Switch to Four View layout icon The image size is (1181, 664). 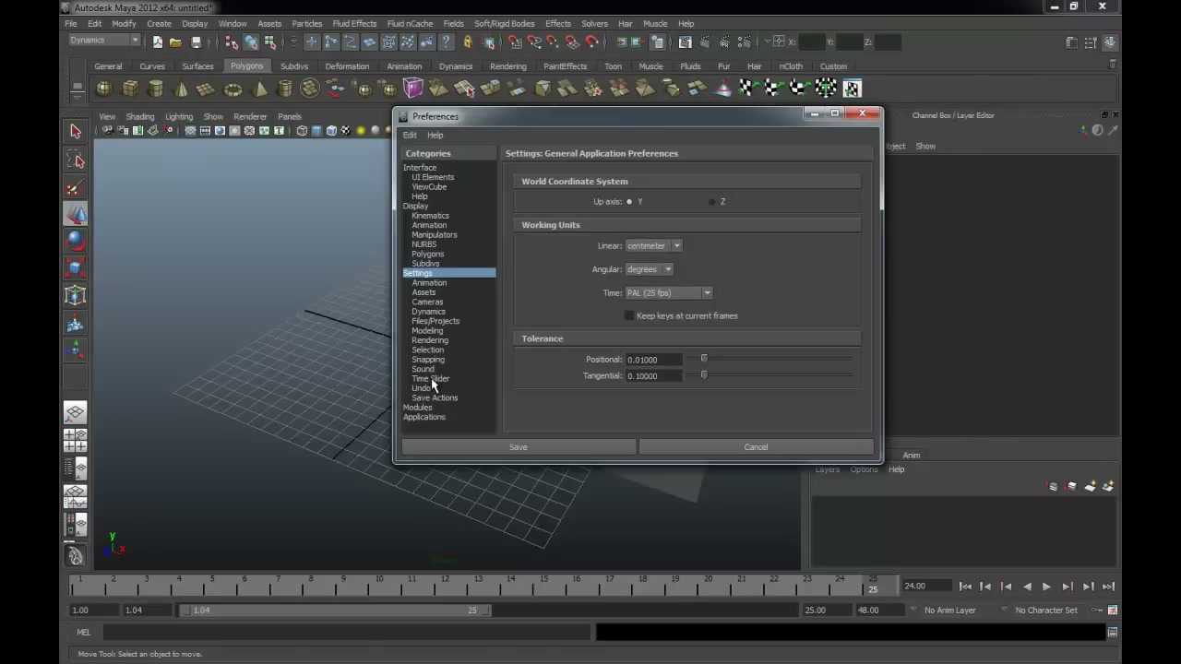76,440
